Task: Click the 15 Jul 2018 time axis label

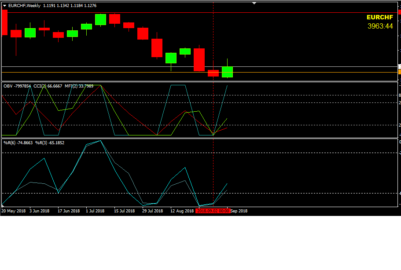Action: tap(124, 211)
